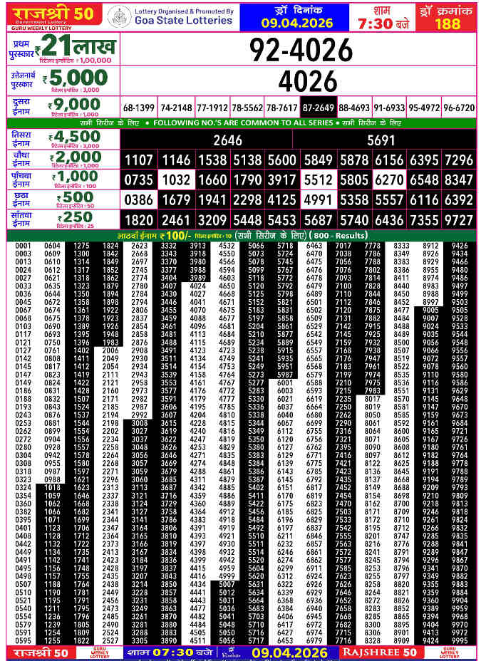
Task: Click seventh prize number 1820
Action: coord(139,220)
